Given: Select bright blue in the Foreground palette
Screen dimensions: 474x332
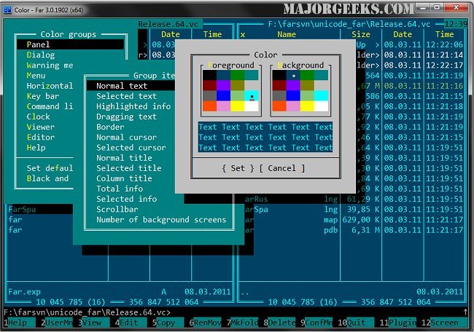Looking at the screenshot, I should tap(223, 95).
